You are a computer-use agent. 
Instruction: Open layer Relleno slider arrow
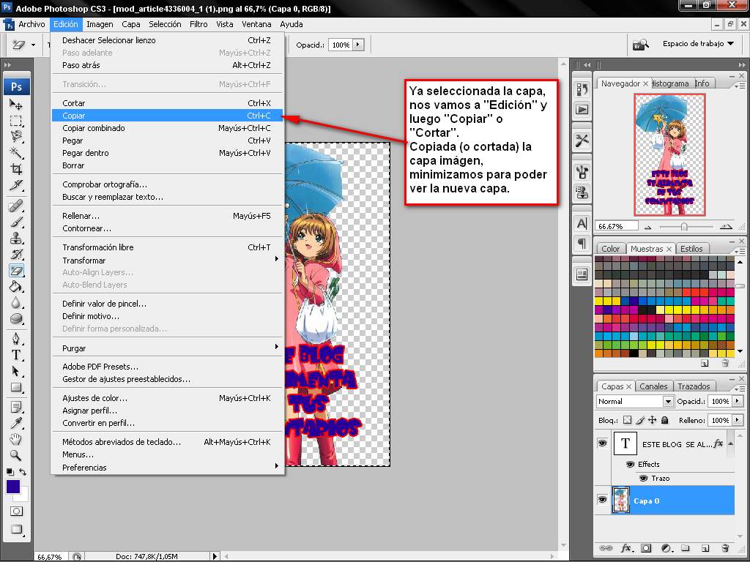[x=738, y=420]
